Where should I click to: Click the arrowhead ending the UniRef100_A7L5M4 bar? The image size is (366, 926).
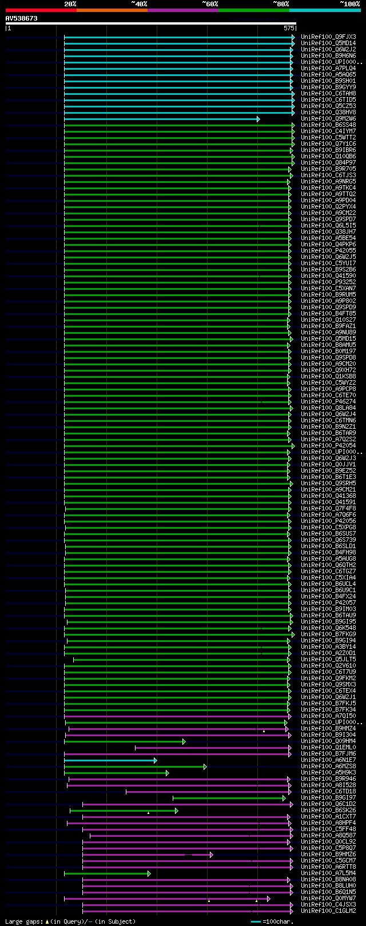[x=149, y=873]
